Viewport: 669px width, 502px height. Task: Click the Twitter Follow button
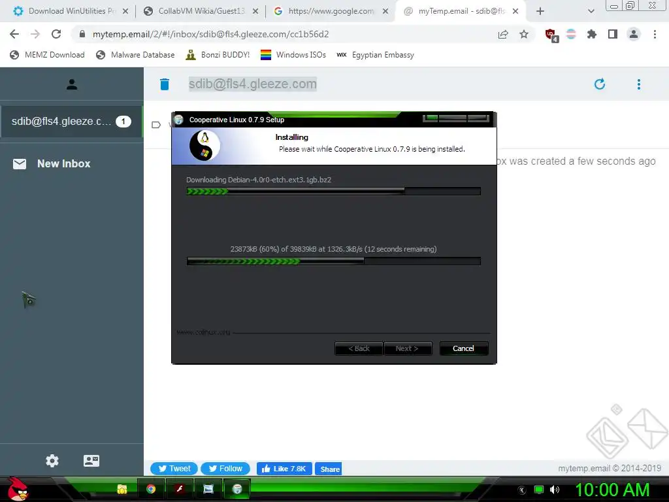[x=225, y=468]
